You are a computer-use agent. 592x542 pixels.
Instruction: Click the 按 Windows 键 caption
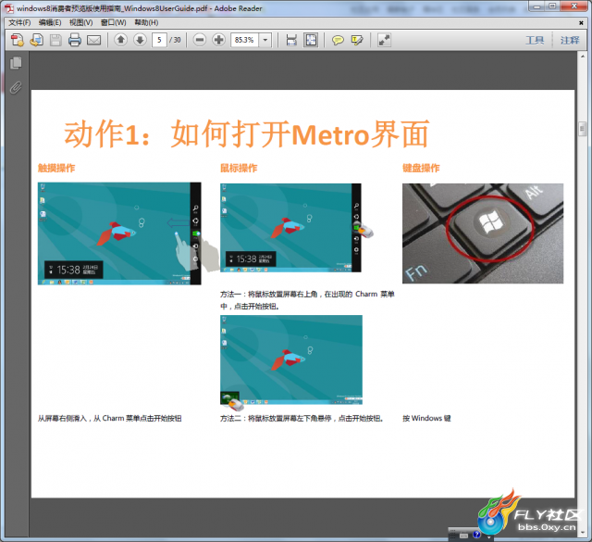coord(426,419)
